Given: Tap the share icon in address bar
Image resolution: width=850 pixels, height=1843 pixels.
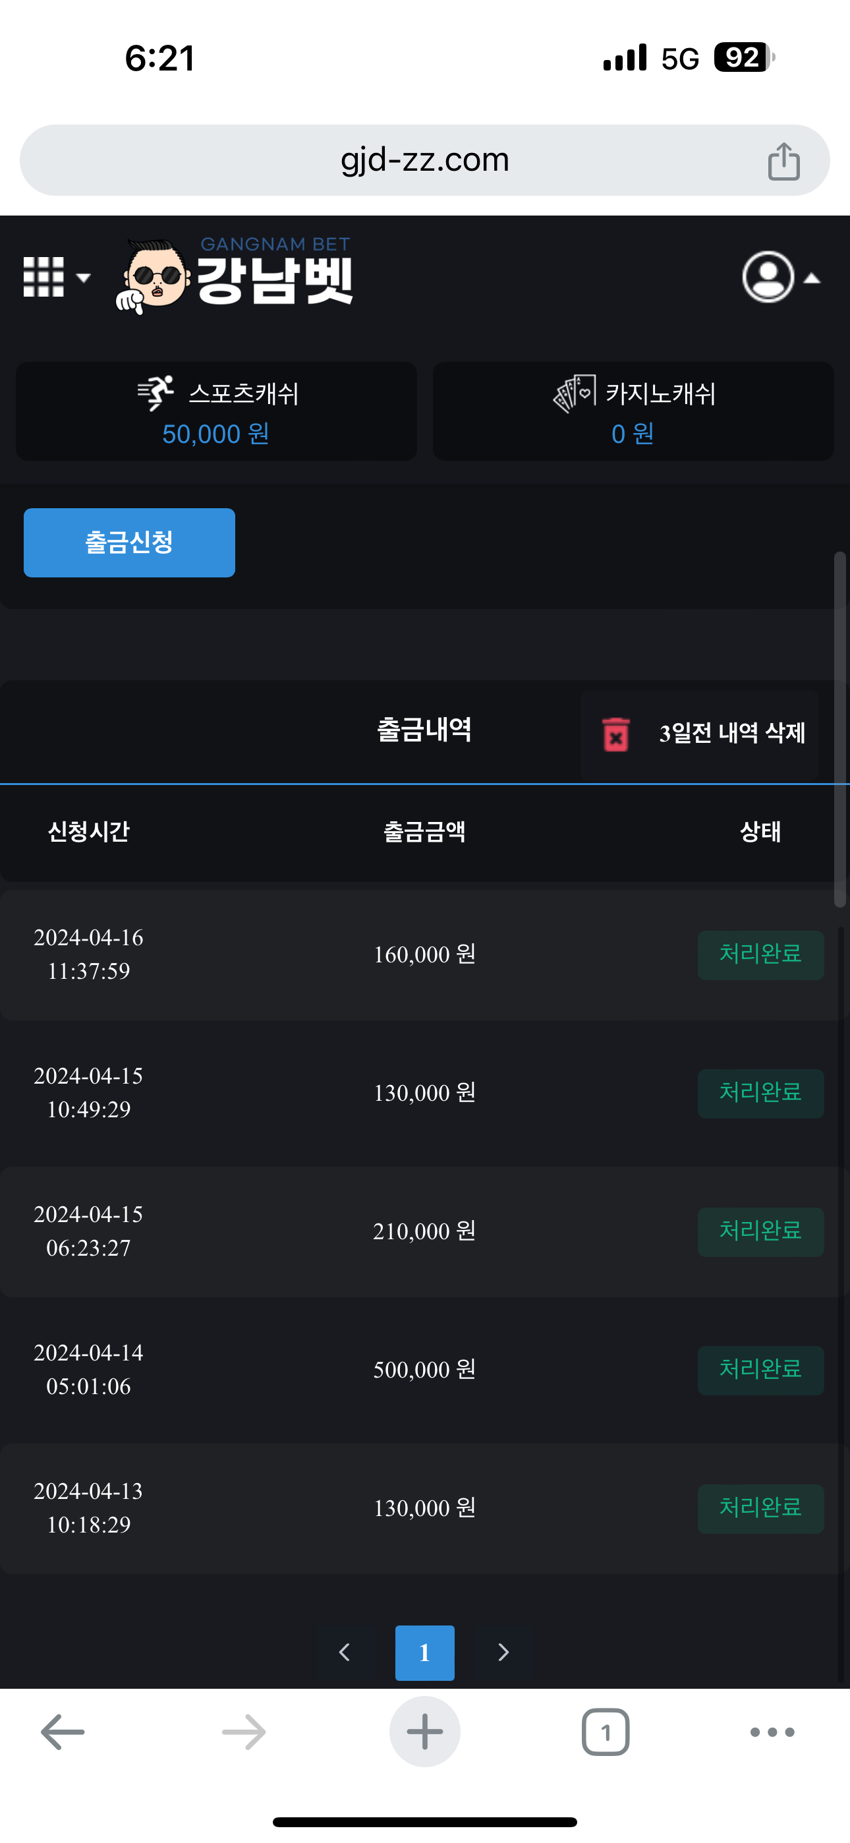Looking at the screenshot, I should click(x=783, y=161).
